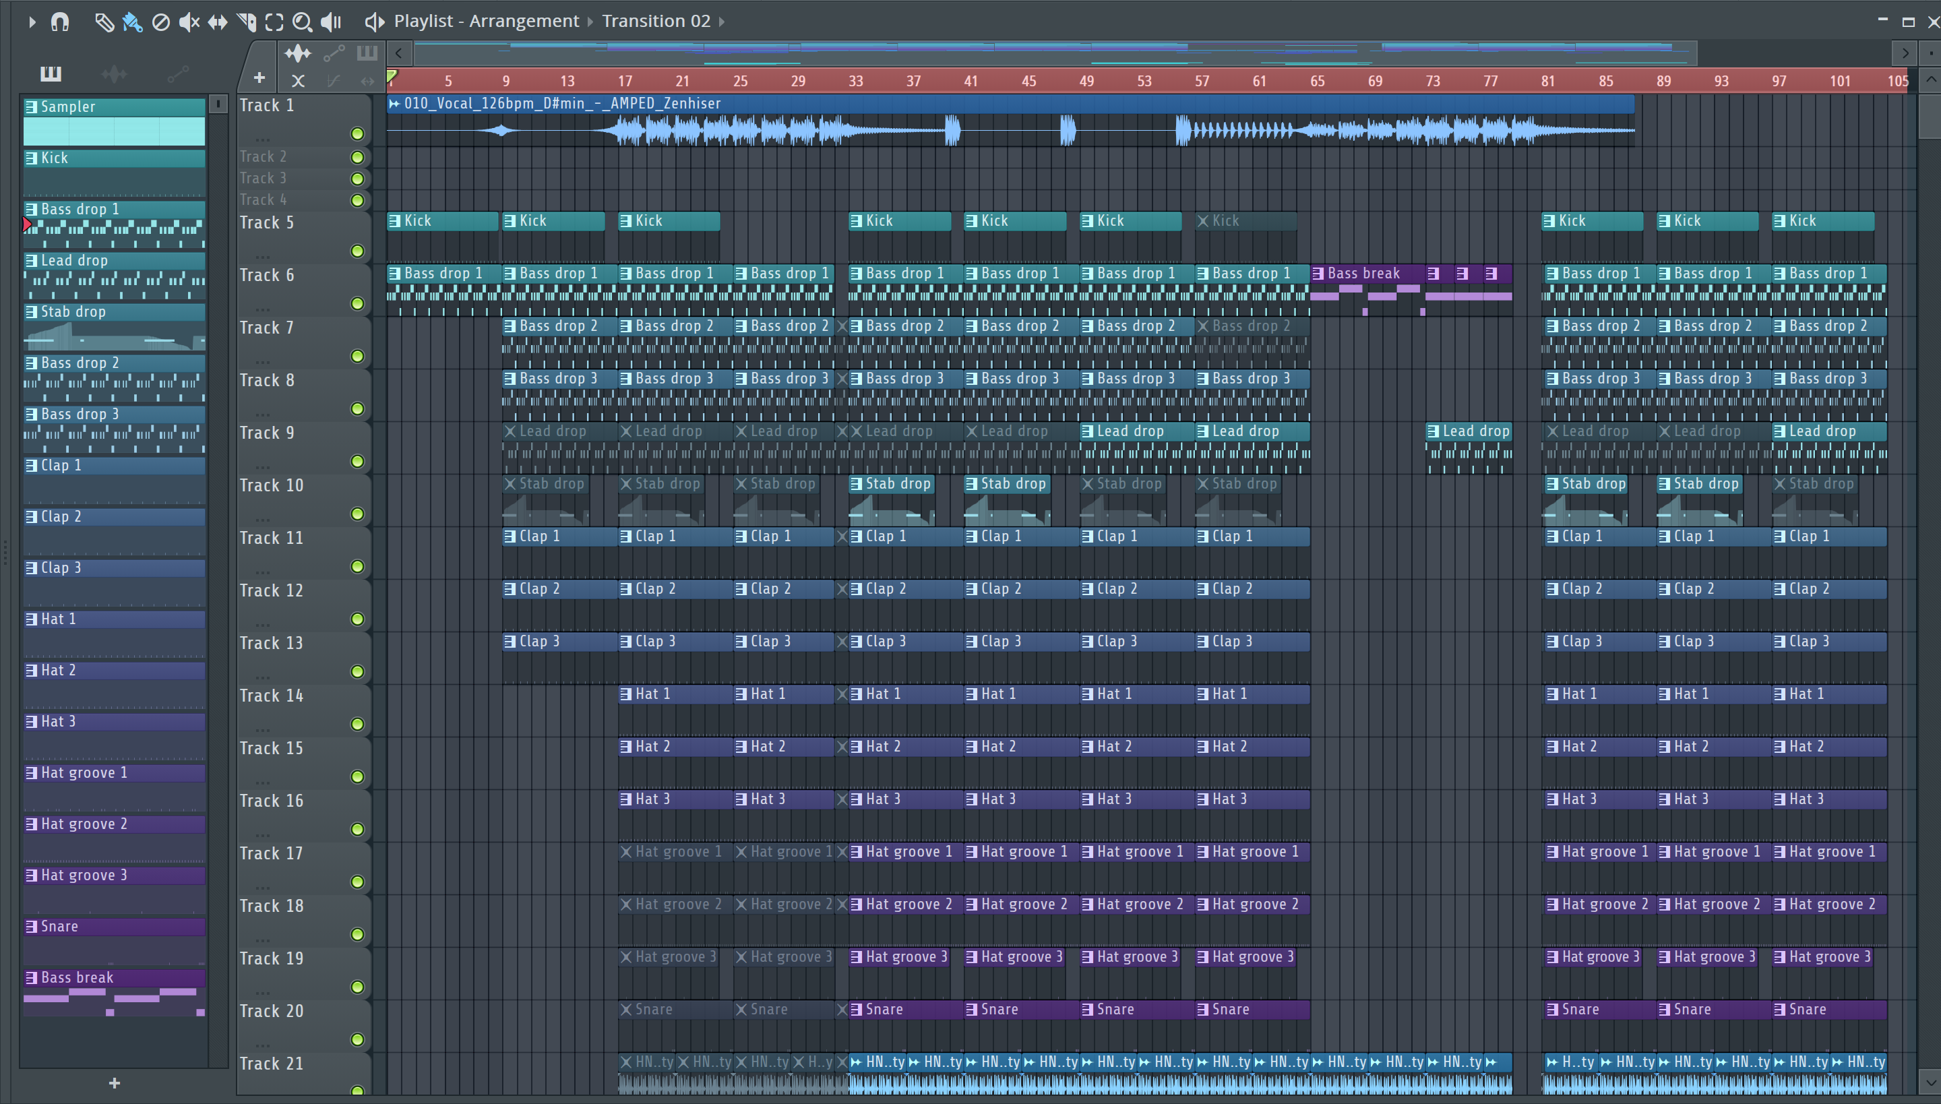This screenshot has height=1104, width=1941.
Task: Toggle mute LED for Track 17
Action: point(358,882)
